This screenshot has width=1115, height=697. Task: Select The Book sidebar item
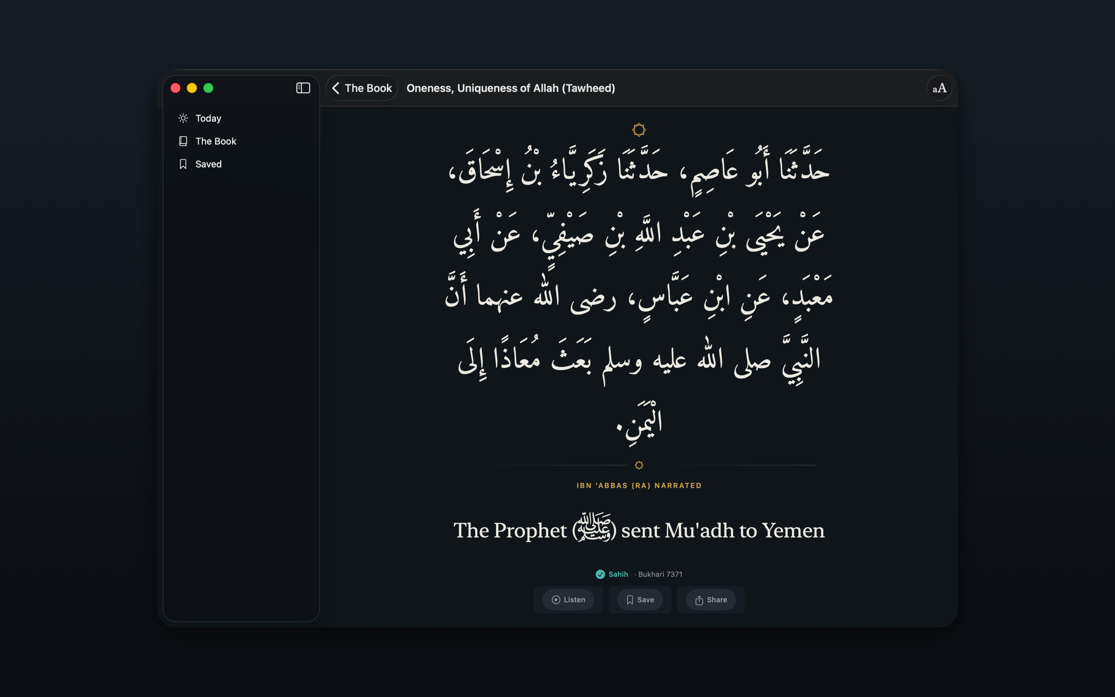click(x=241, y=141)
